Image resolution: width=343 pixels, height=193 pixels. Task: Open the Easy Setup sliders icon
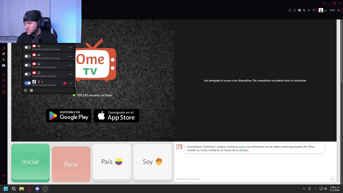coord(338,10)
